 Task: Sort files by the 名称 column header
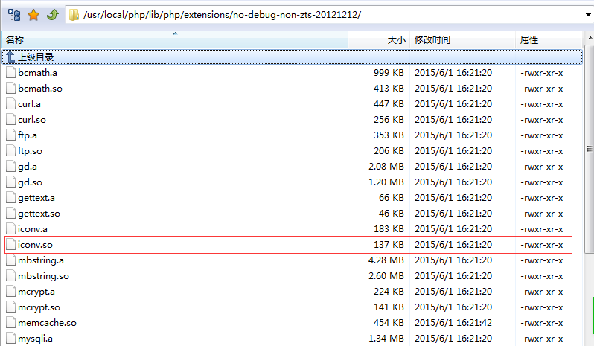175,39
